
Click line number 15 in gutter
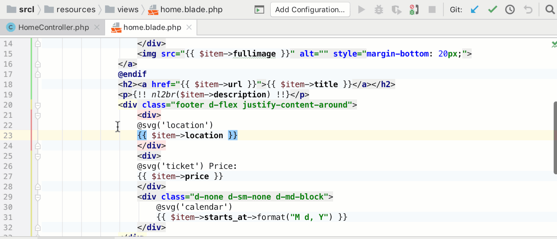click(x=8, y=54)
